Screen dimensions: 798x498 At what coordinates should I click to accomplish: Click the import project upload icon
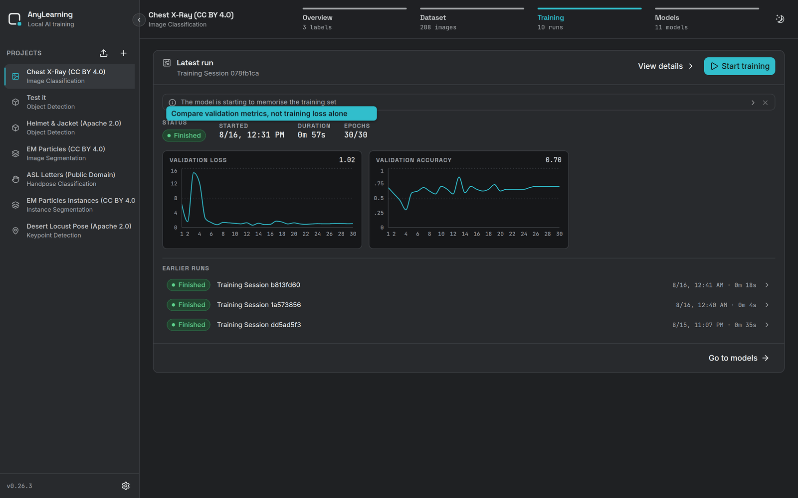tap(104, 53)
